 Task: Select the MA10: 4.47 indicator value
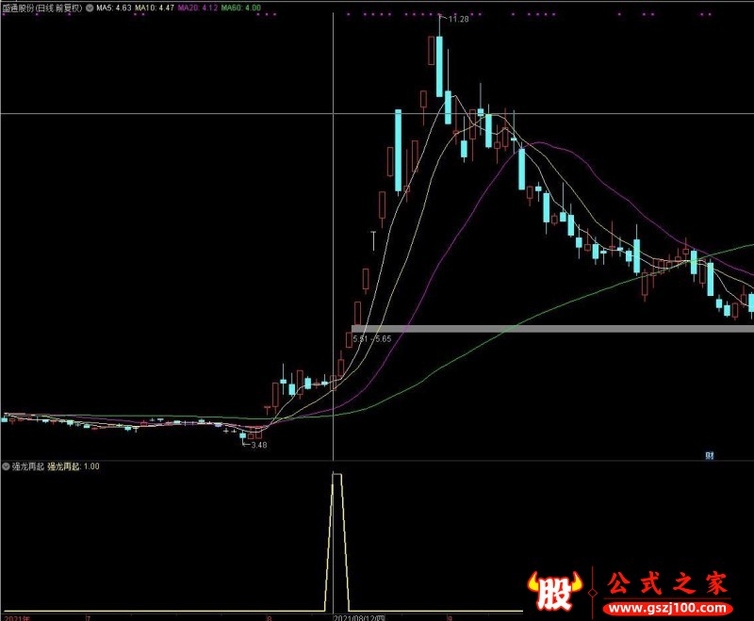coord(155,8)
